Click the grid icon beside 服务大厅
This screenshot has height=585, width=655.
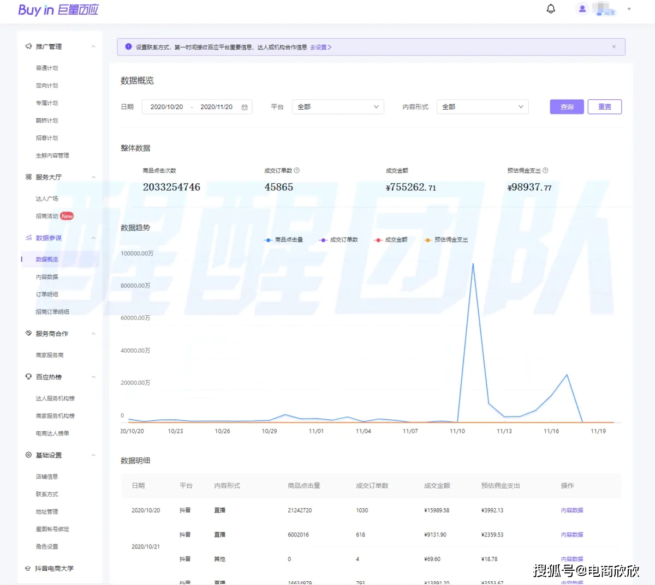[28, 177]
